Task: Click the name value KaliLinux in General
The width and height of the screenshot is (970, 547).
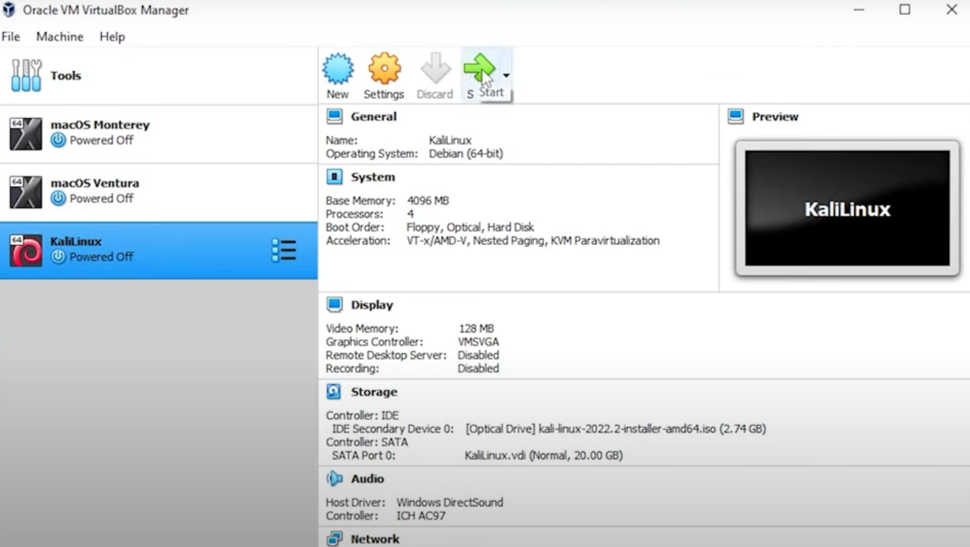Action: [x=450, y=141]
